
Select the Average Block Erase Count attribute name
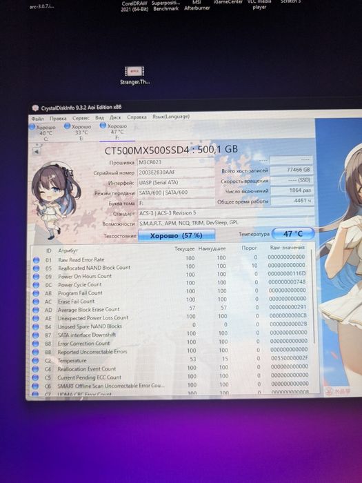coord(89,309)
